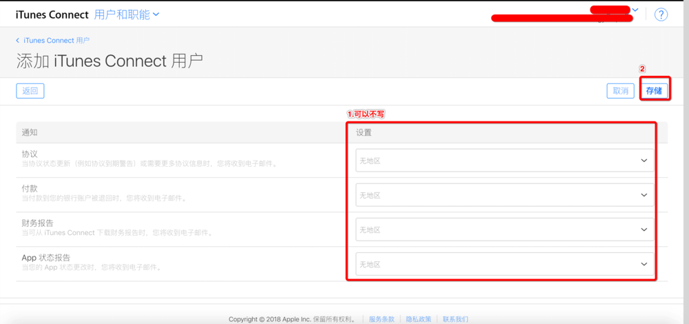This screenshot has width=689, height=324.
Task: Click the iTunes Connect logo text
Action: click(52, 15)
